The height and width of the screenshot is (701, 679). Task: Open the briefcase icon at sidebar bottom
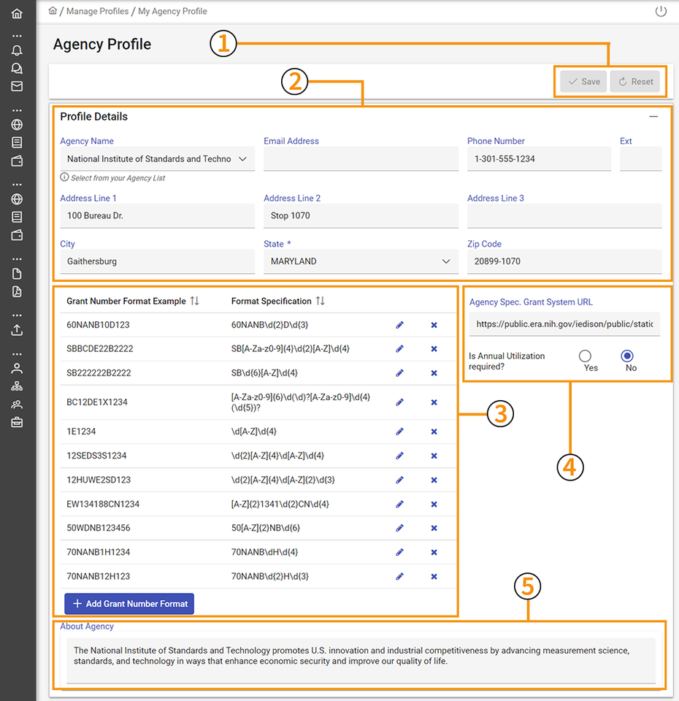pyautogui.click(x=17, y=422)
